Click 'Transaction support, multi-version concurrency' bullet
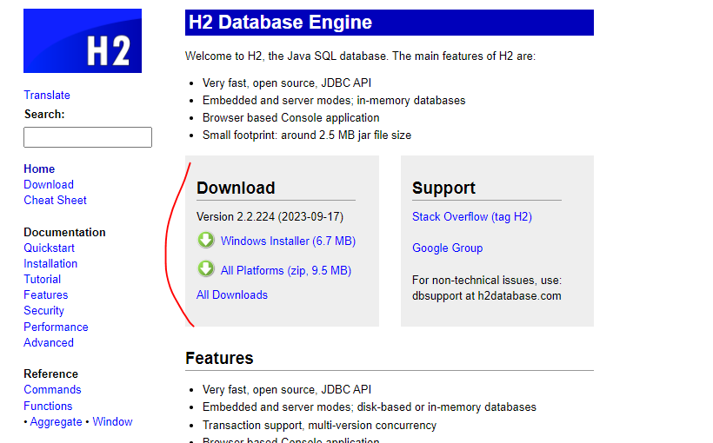713x443 pixels. (x=319, y=426)
